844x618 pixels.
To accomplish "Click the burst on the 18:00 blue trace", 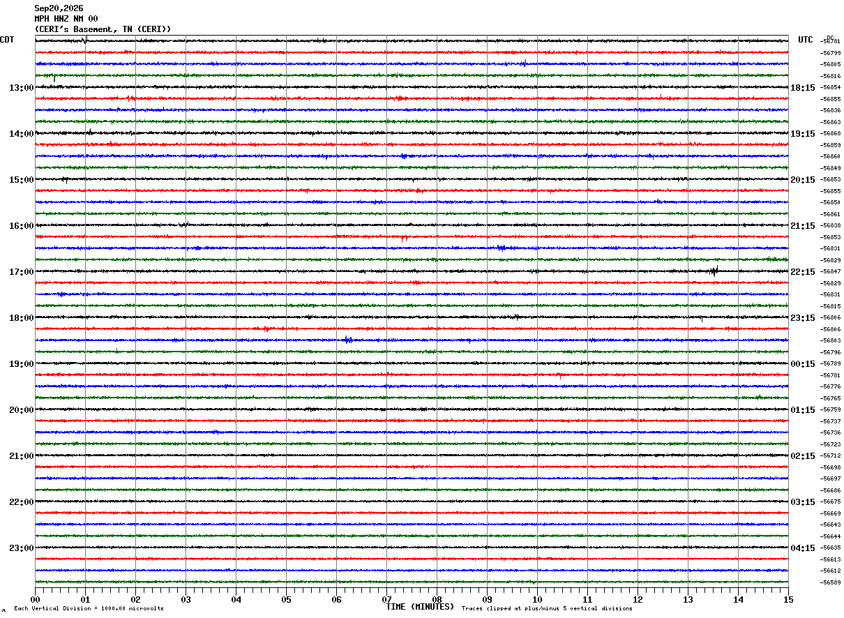I will [x=347, y=340].
